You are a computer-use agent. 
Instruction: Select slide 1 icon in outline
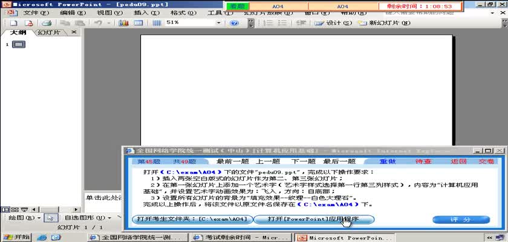(19, 44)
